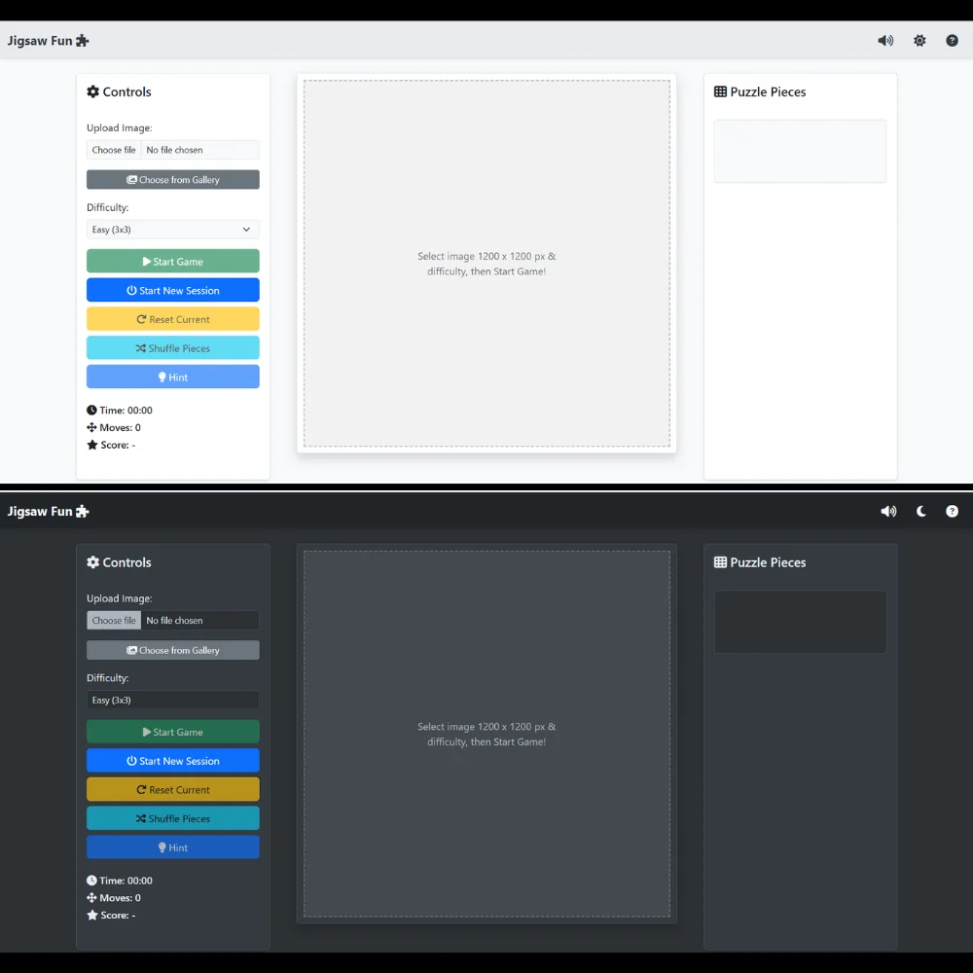
Task: Click clock icon next to dark Time
Action: [91, 881]
